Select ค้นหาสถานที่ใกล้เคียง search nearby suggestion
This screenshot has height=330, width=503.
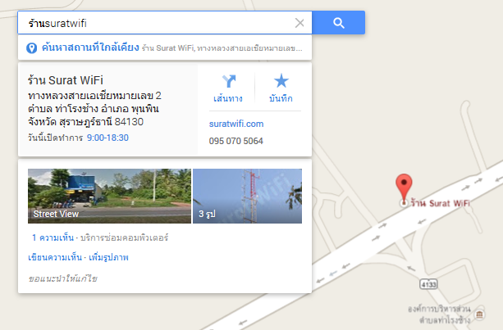coord(165,48)
